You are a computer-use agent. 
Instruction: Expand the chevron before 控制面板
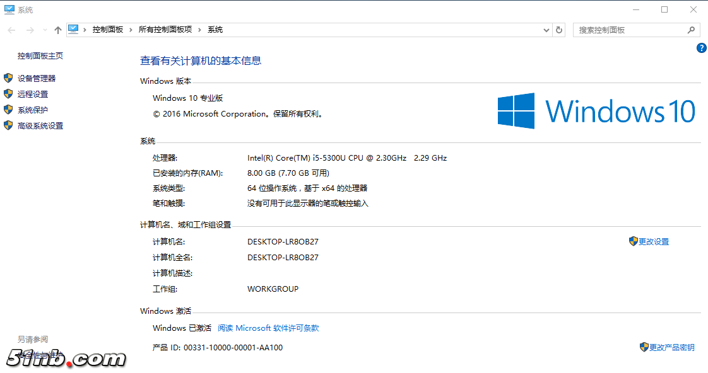[x=85, y=30]
